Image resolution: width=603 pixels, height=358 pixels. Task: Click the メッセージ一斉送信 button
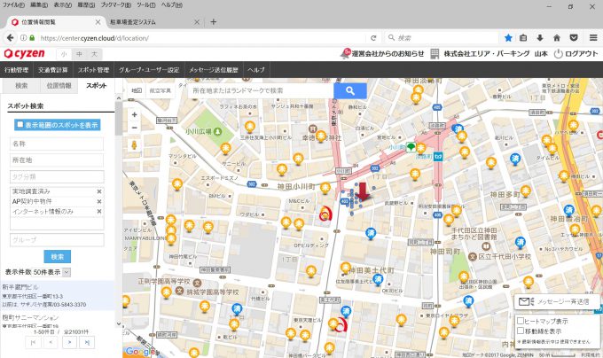point(557,301)
